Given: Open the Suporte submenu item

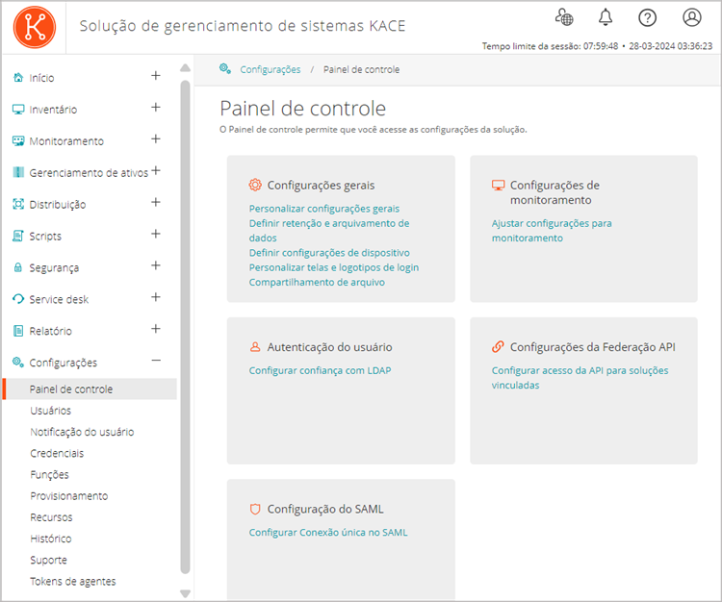Looking at the screenshot, I should (x=48, y=560).
